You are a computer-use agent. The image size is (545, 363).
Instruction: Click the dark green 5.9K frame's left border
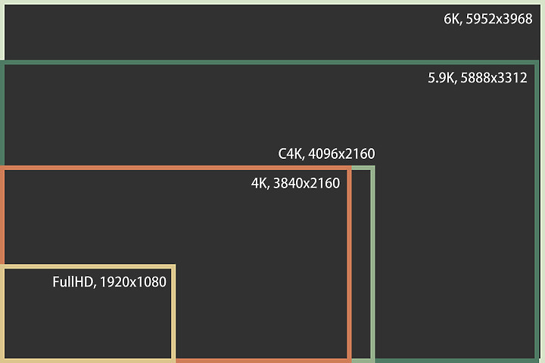click(x=2, y=113)
